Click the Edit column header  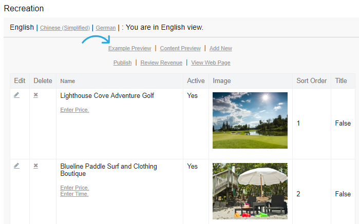coord(20,80)
